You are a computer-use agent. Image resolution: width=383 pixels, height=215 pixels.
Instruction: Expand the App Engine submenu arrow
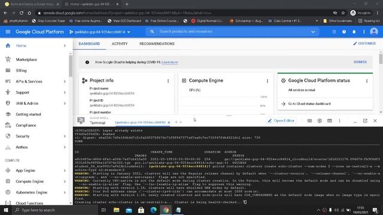coord(65,170)
